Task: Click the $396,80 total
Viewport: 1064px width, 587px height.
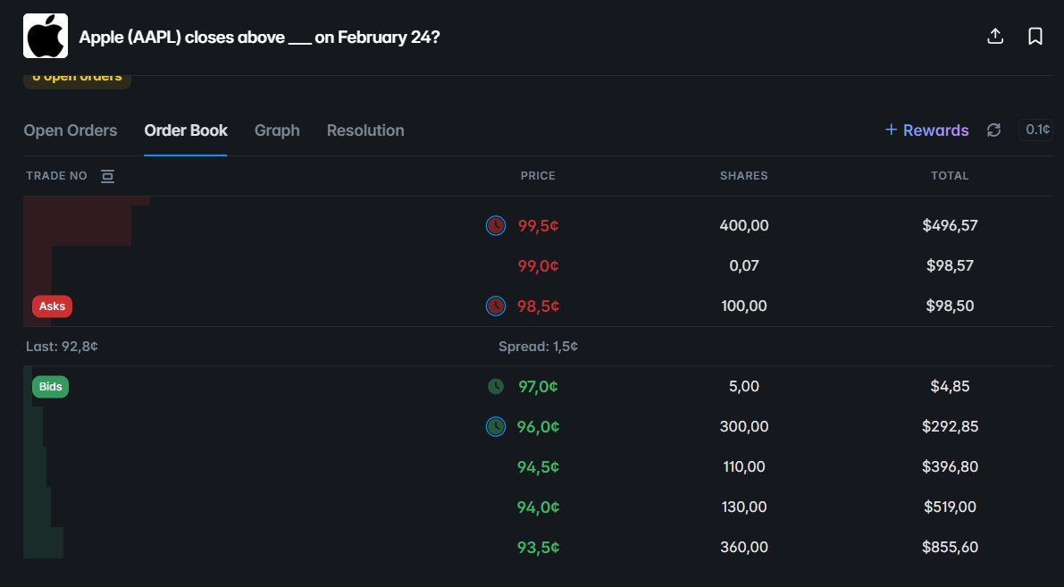Action: (x=950, y=467)
